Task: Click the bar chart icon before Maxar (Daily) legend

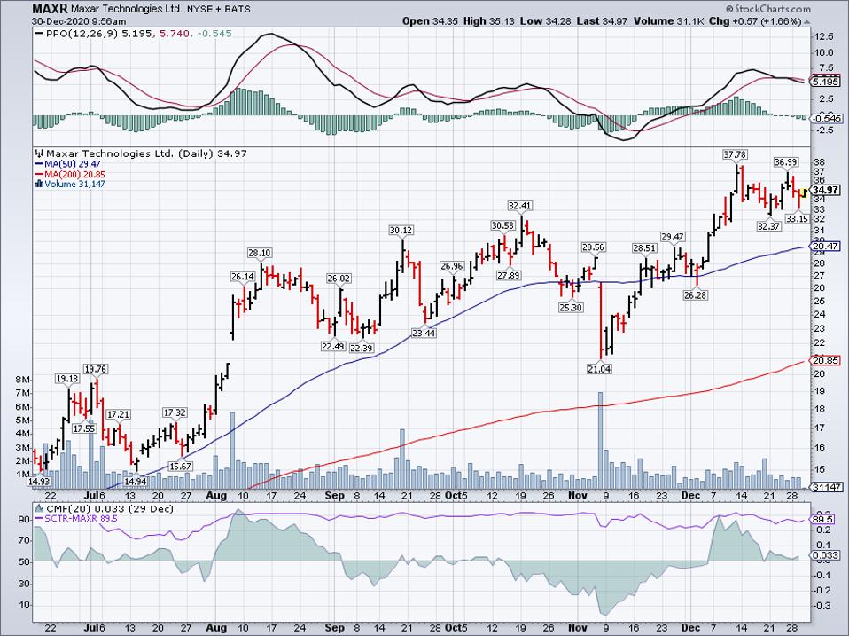Action: pos(39,153)
